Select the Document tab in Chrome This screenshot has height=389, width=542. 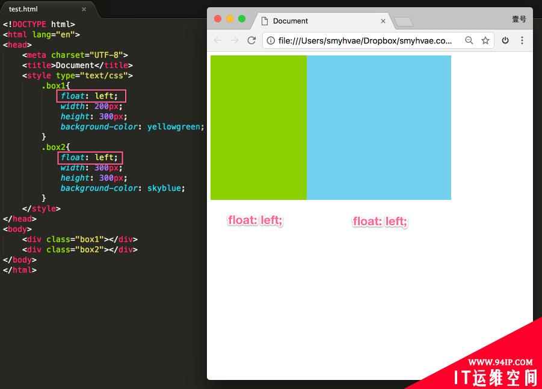coord(323,21)
